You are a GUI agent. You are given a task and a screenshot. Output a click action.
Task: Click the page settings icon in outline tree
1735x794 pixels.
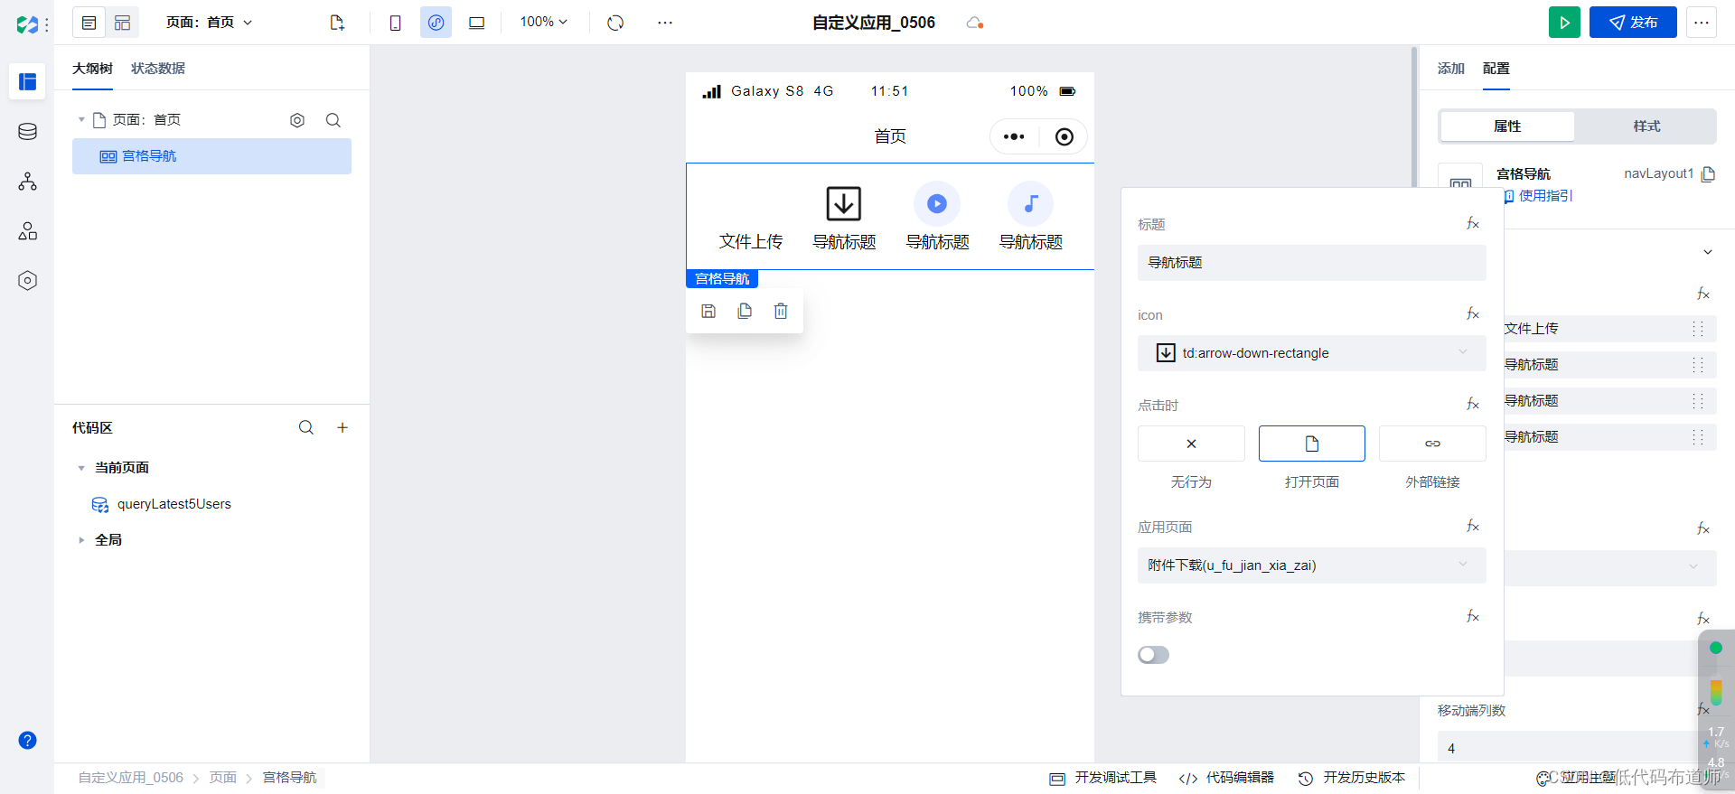297,120
